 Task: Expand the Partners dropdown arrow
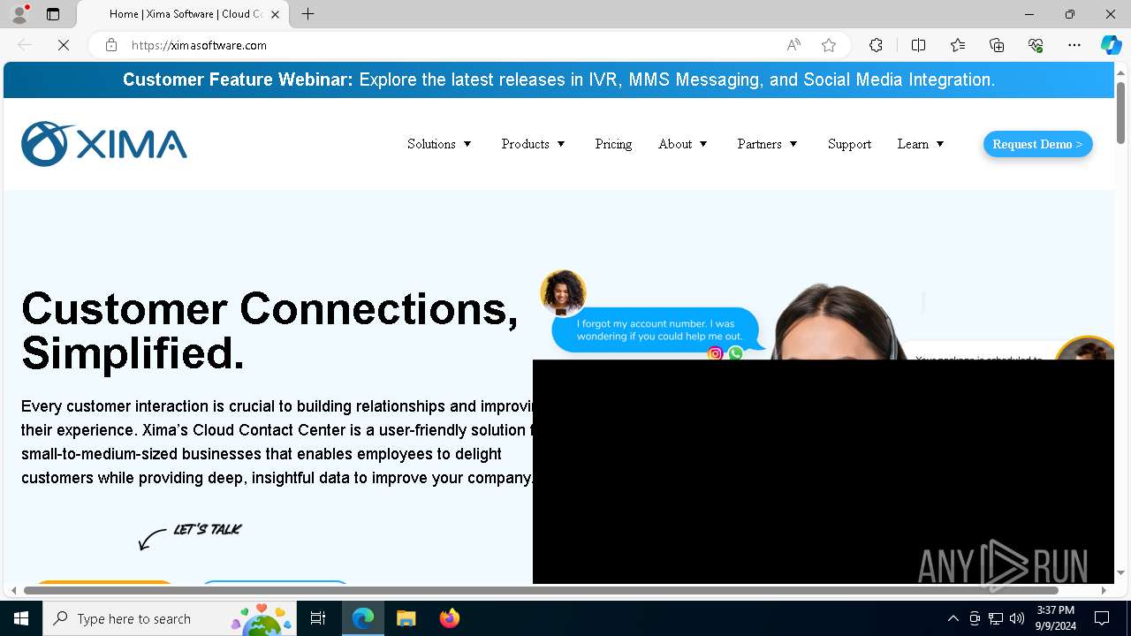pos(793,144)
